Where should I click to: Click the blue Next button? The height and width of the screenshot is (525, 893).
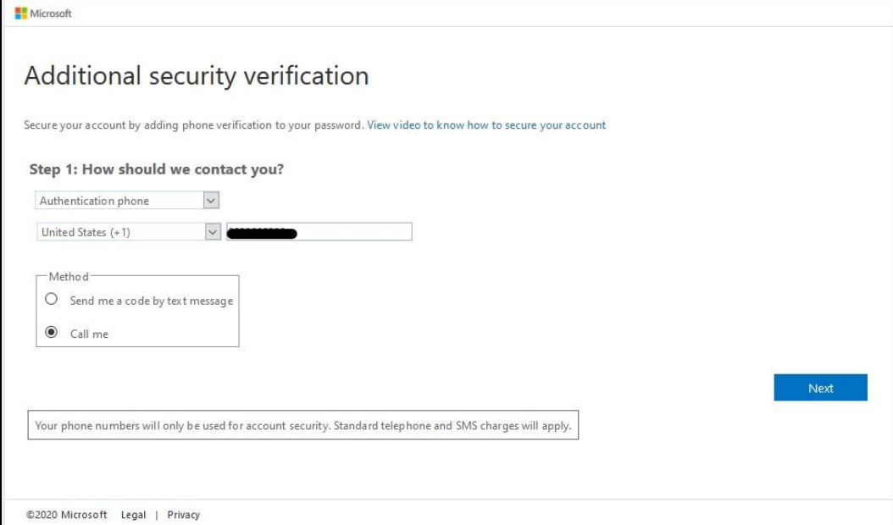click(x=820, y=387)
